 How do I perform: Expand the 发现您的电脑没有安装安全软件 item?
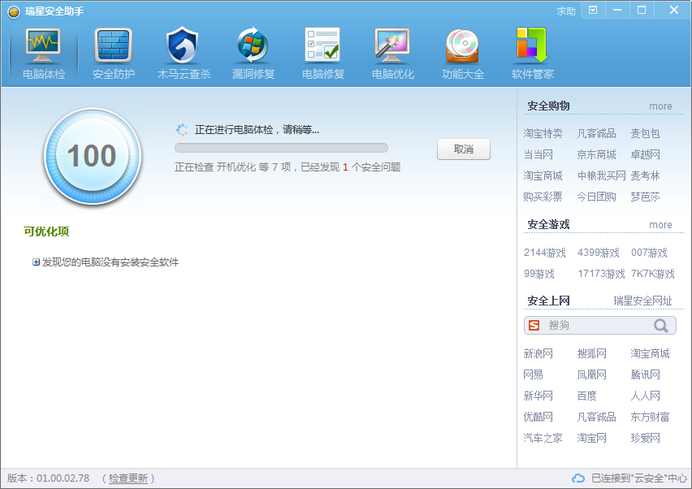pos(37,262)
